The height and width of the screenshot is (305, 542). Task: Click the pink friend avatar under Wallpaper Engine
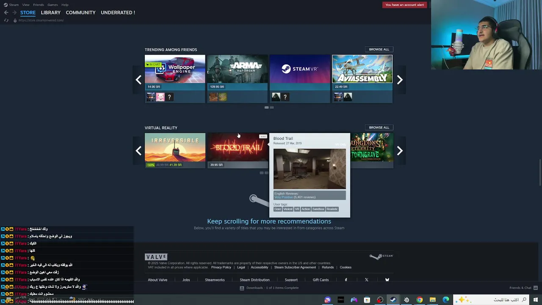coord(160,97)
